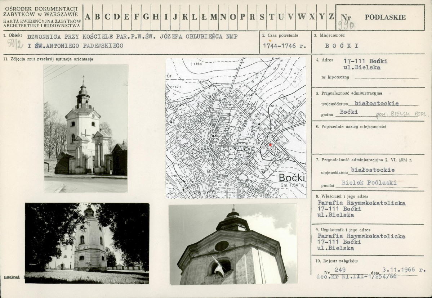Click the large Boćki label on the map
Screen dimensions: 432x298
[292, 178]
